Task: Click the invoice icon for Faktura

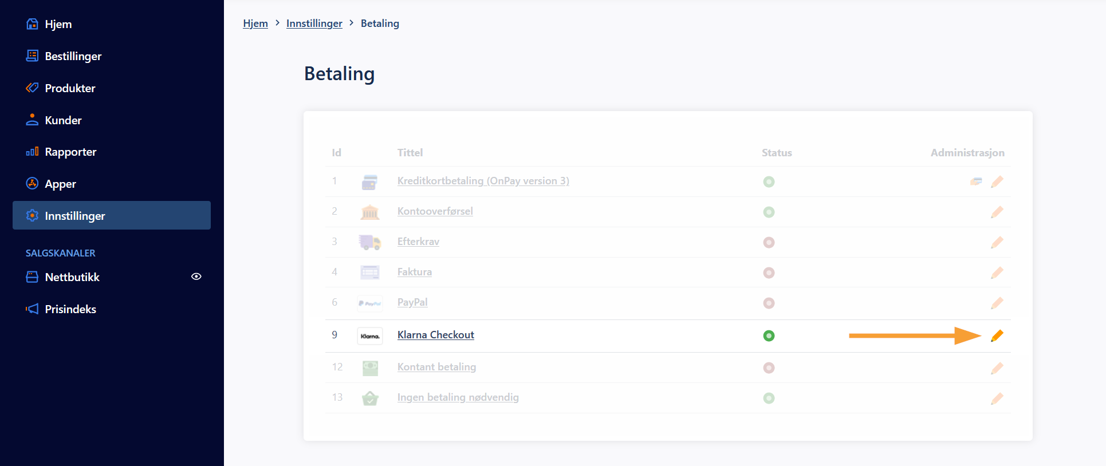Action: click(370, 273)
